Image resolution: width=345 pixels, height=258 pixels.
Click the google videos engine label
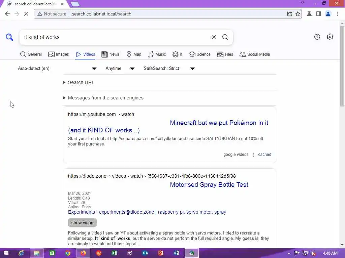236,155
